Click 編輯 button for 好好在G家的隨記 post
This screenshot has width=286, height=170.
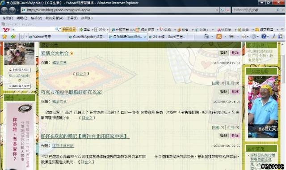pyautogui.click(x=223, y=136)
